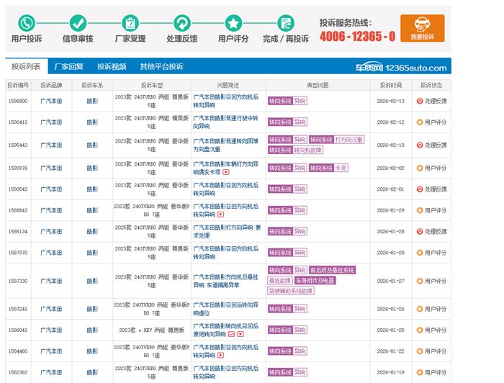
Task: Click the 卡滞 tag in row 1590976
Action: point(341,168)
